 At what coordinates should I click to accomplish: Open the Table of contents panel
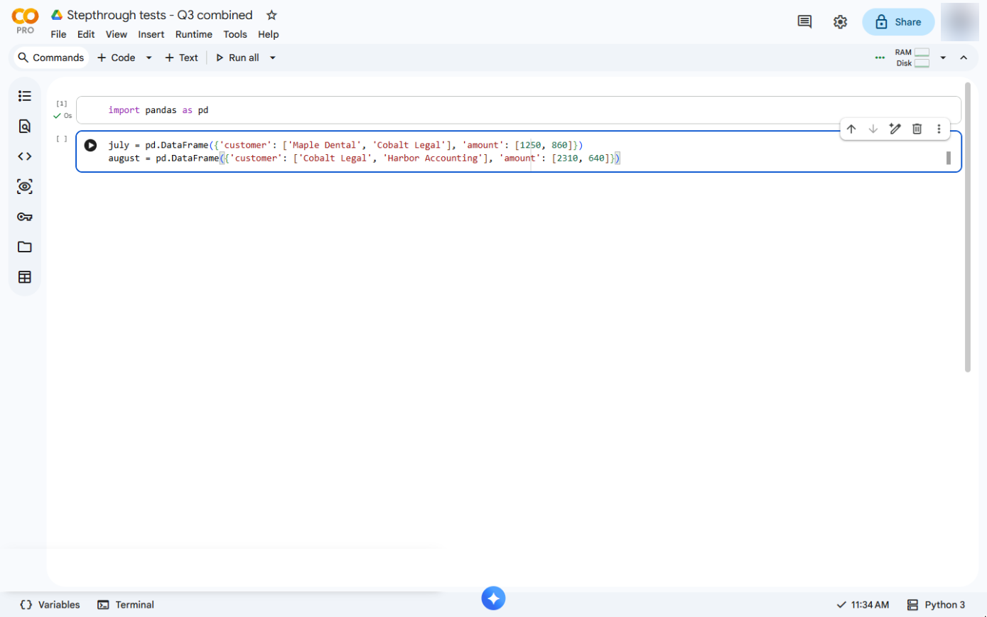(x=25, y=96)
